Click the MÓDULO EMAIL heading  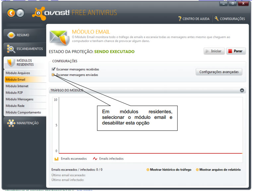91,32
